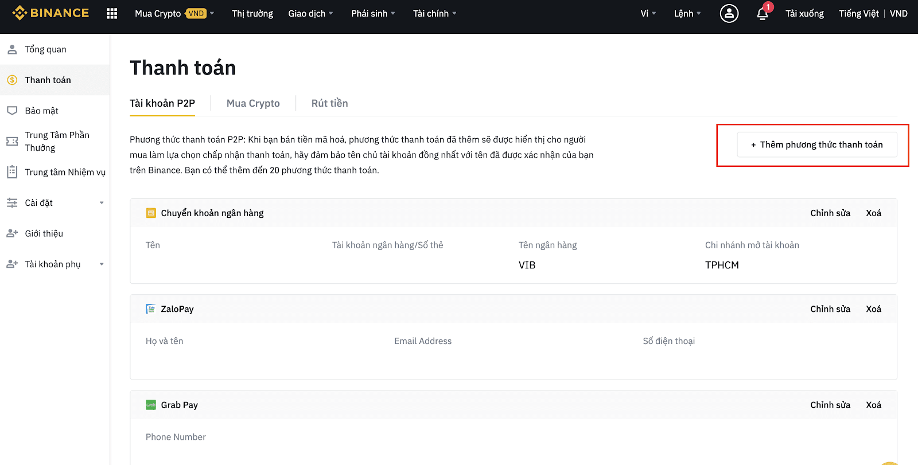Click the Tổng quan person icon in sidebar

(x=12, y=49)
